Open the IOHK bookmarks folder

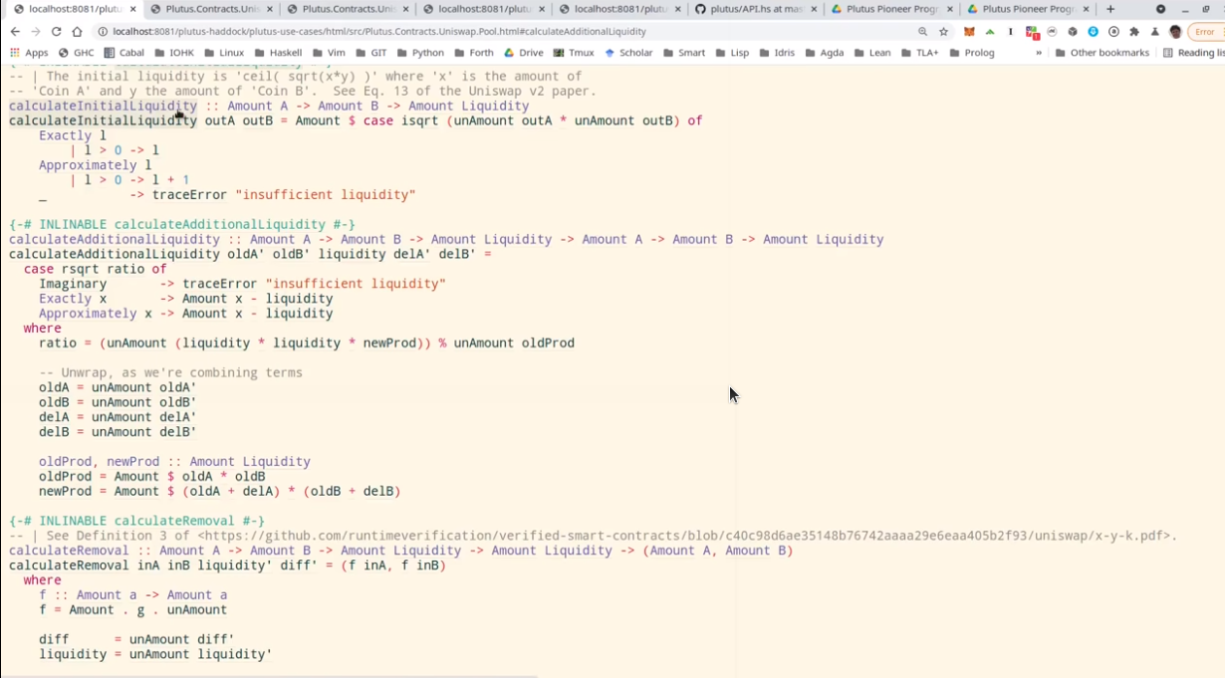pyautogui.click(x=174, y=53)
